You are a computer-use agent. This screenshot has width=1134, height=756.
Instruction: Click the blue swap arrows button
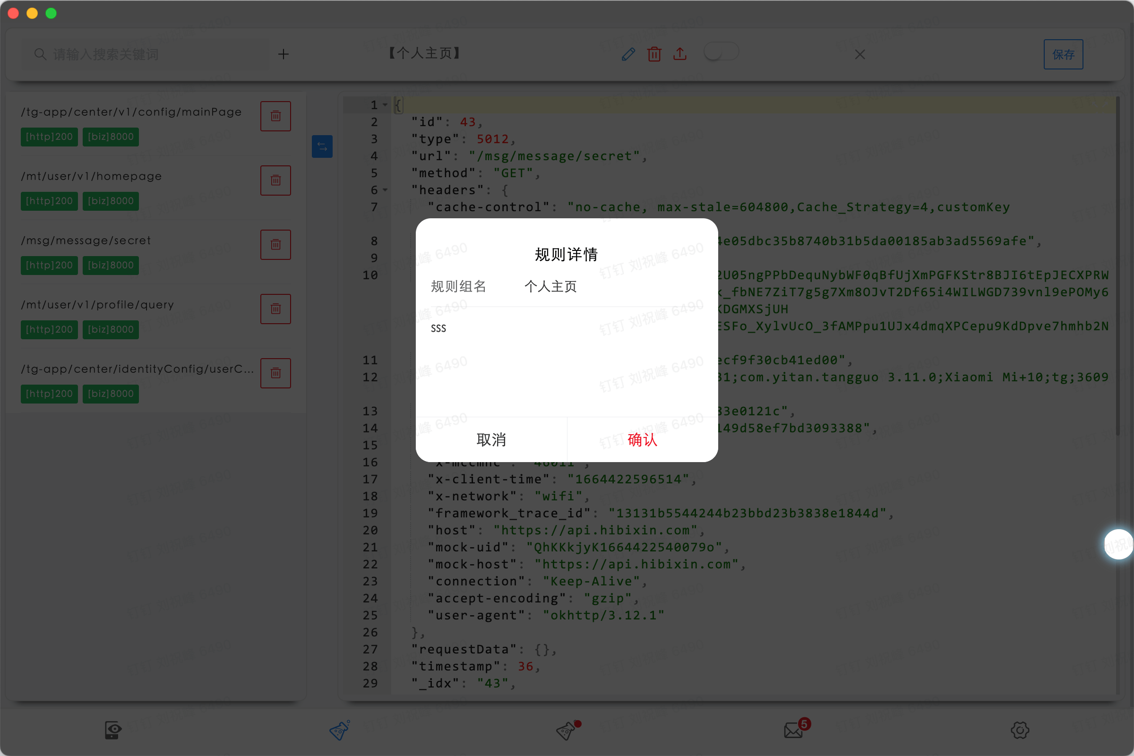point(322,146)
